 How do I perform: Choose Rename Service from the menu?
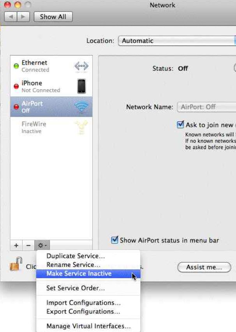tap(88, 265)
